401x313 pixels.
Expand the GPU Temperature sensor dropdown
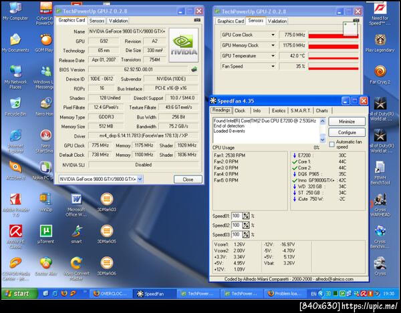(273, 55)
